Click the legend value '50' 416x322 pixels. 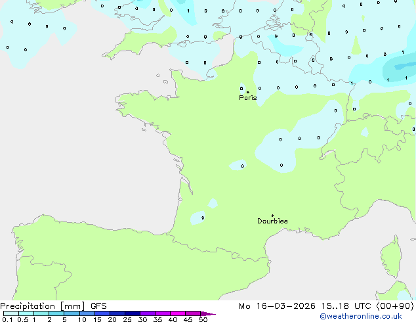203,319
